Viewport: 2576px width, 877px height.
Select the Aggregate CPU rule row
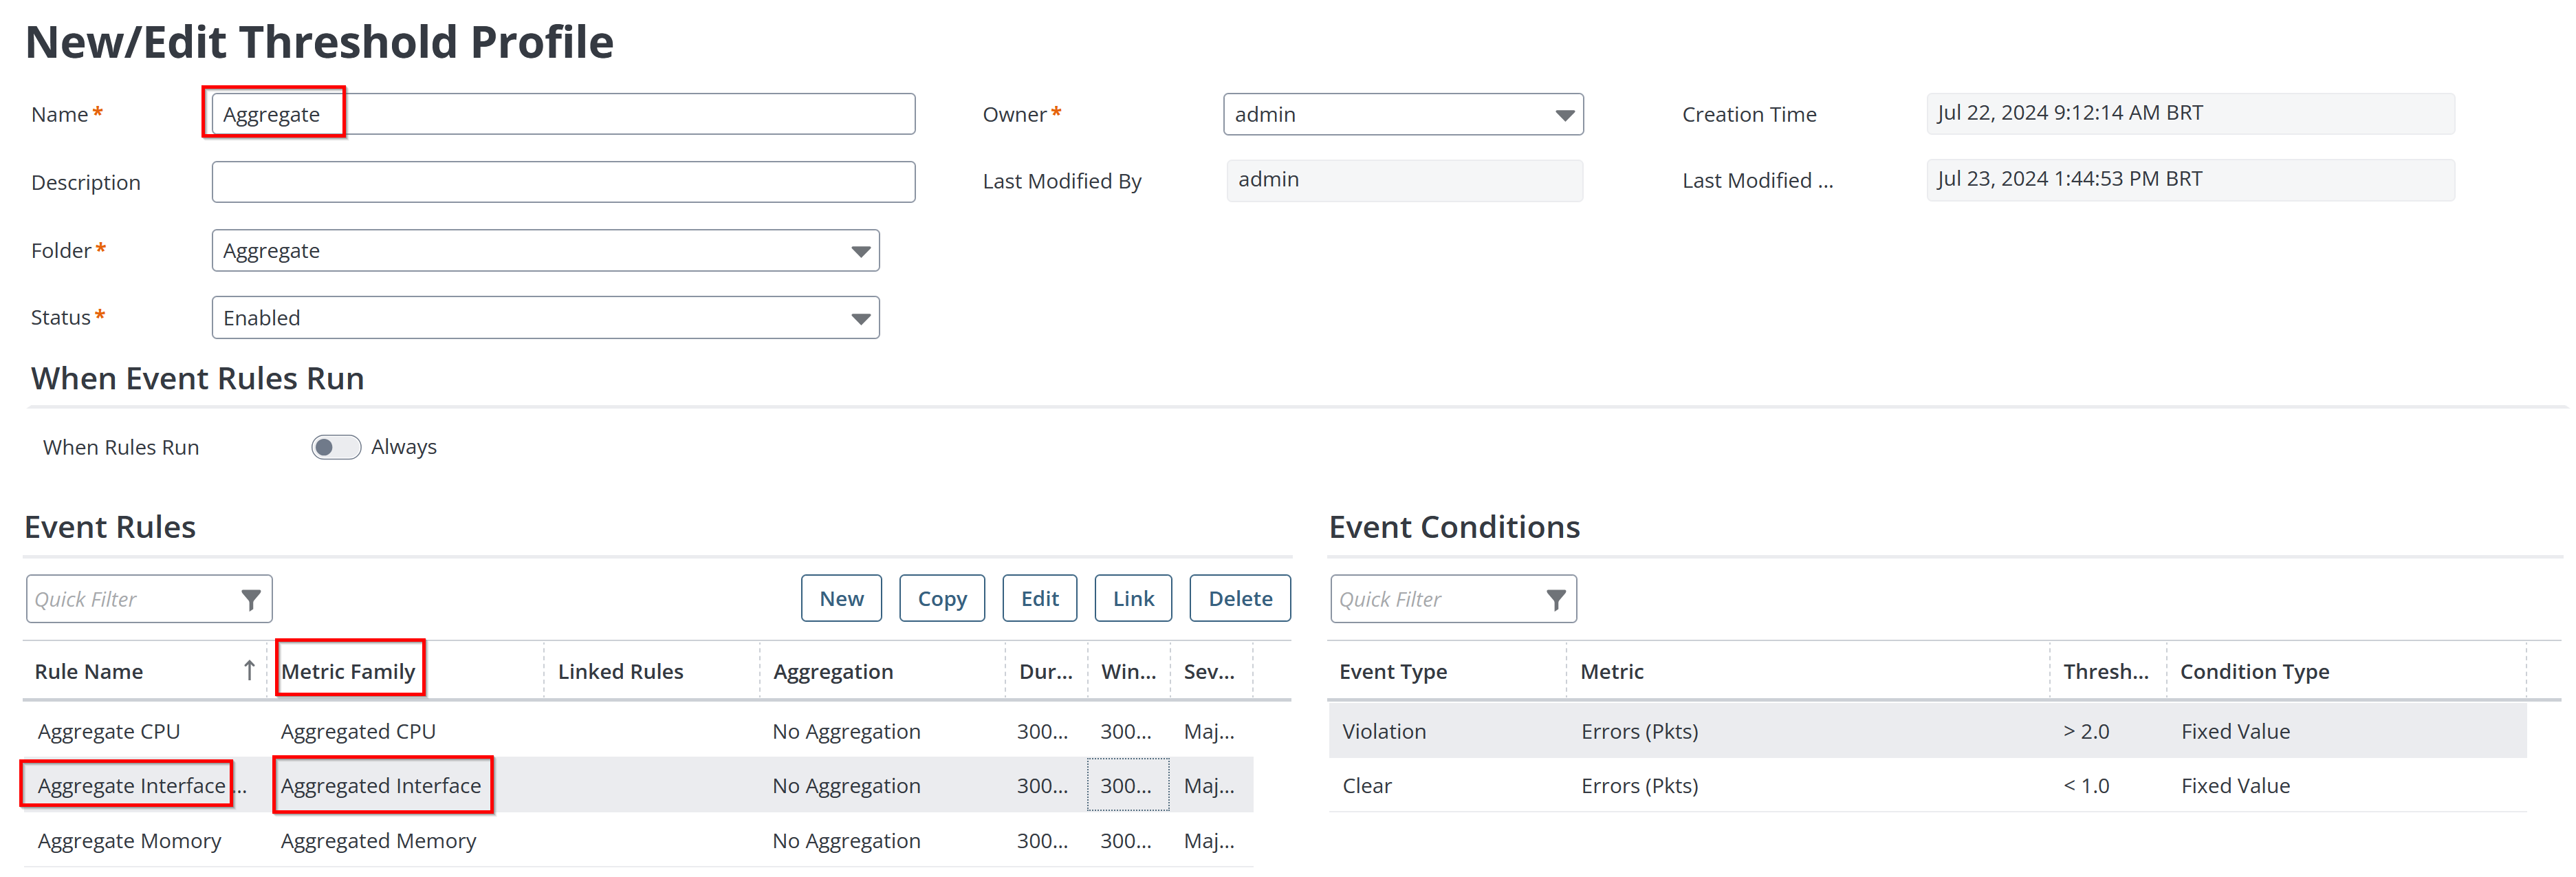109,731
